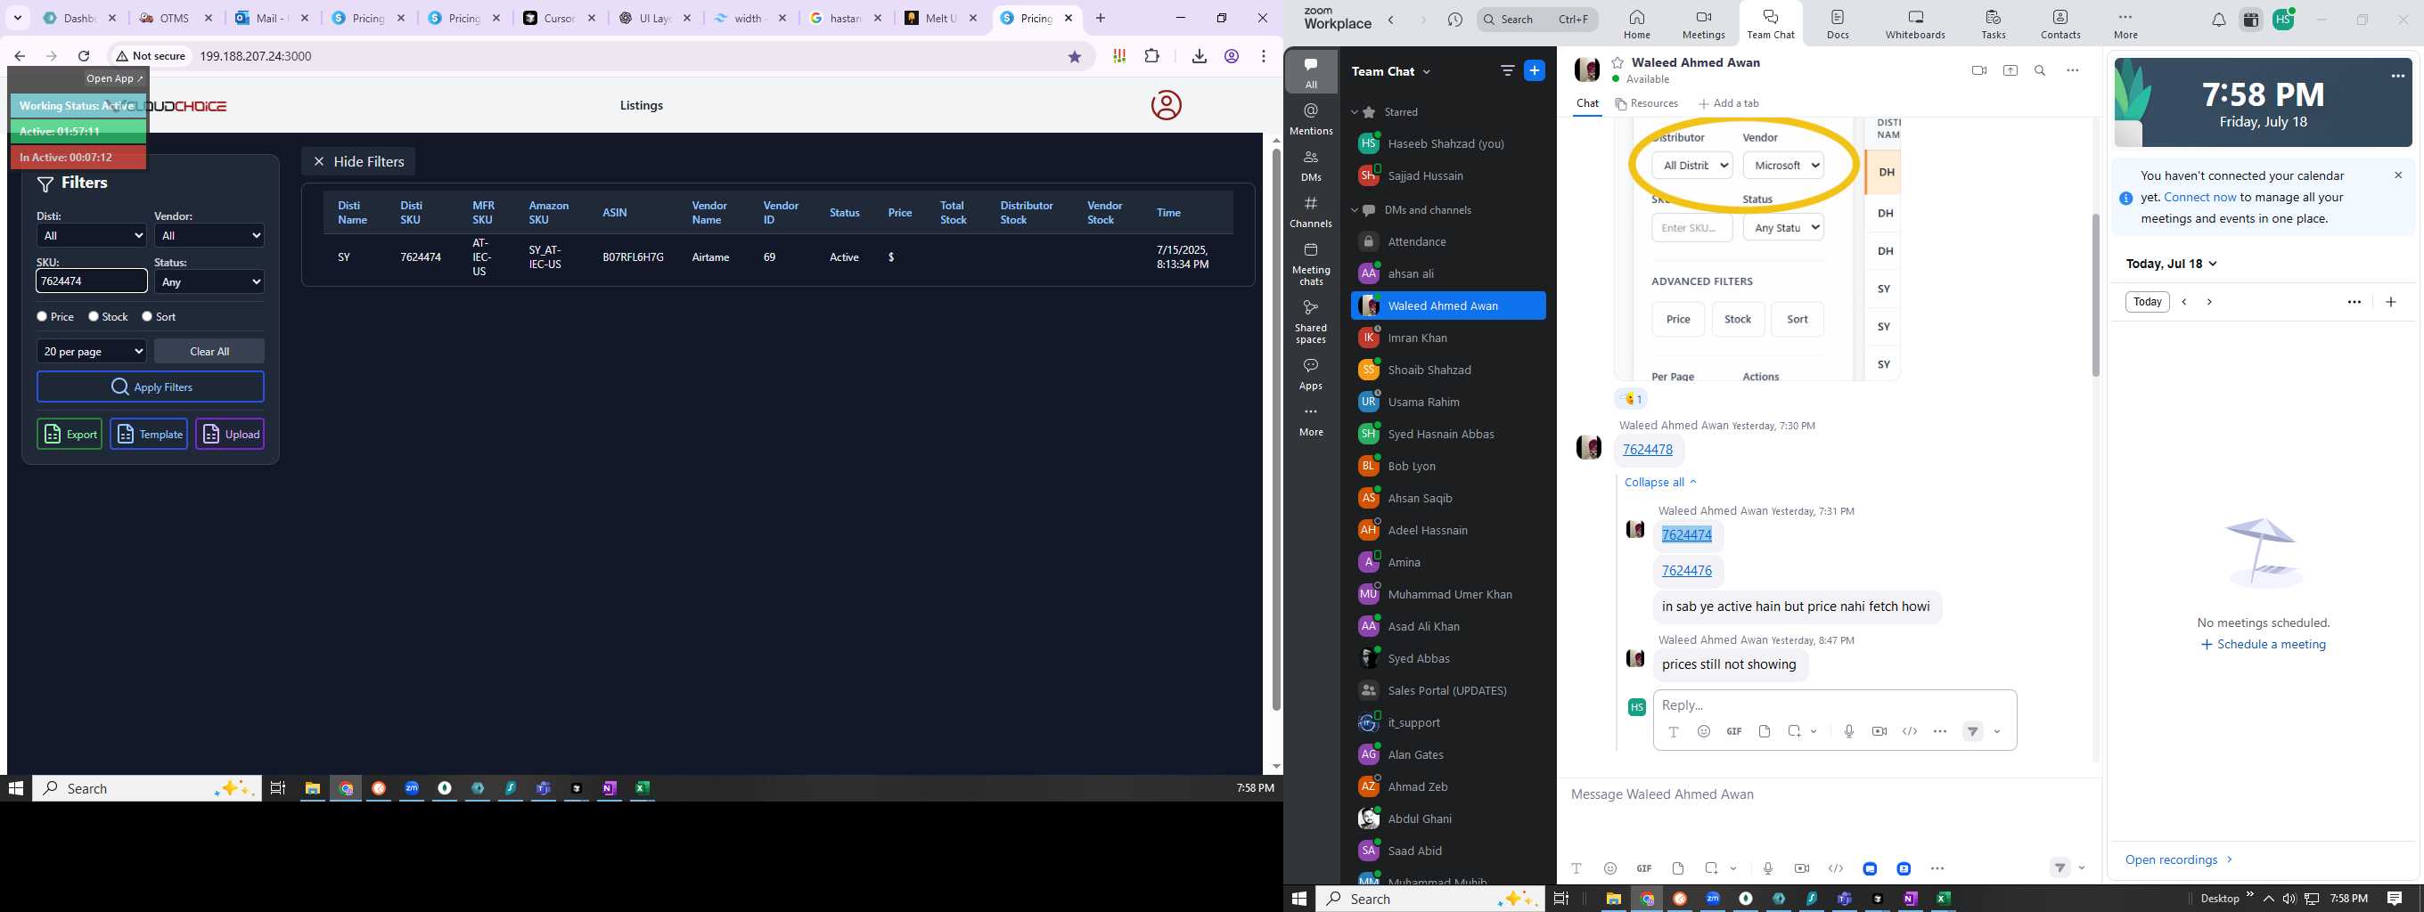Click Schedule a meeting link
Viewport: 2424px width, 912px height.
[2262, 645]
